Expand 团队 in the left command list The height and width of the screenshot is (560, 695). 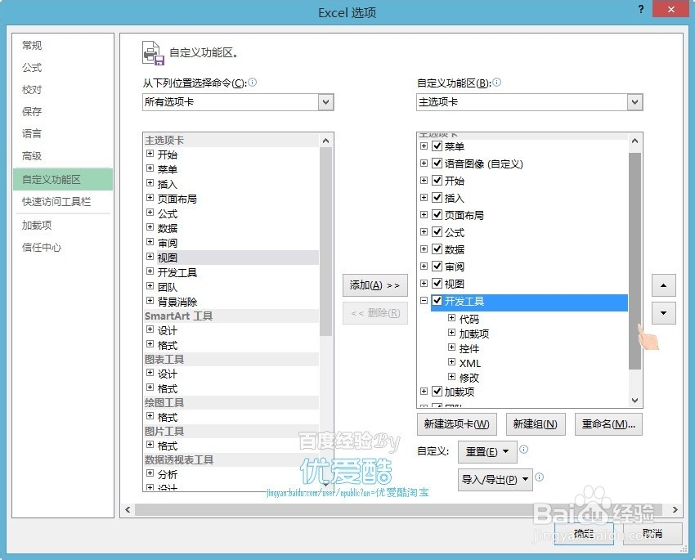150,286
